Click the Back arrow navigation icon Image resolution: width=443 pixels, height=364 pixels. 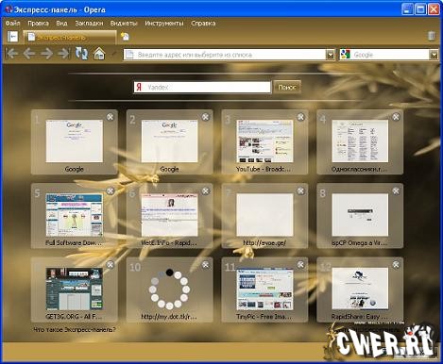click(29, 54)
